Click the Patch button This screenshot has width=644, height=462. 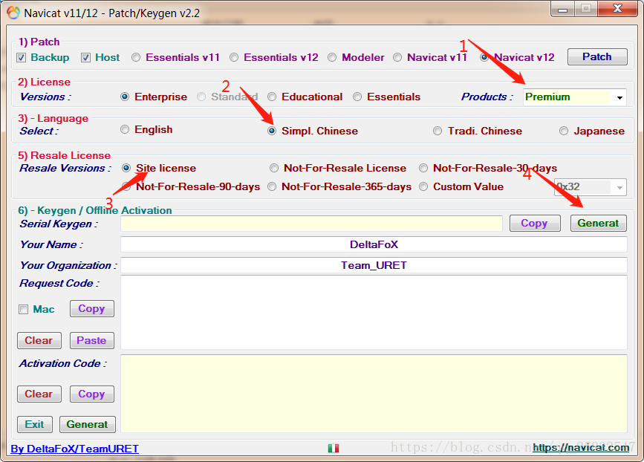click(x=597, y=57)
